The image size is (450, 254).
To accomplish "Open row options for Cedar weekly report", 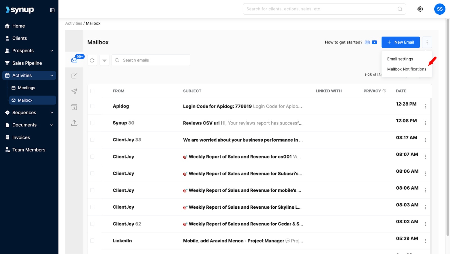I will pyautogui.click(x=425, y=224).
